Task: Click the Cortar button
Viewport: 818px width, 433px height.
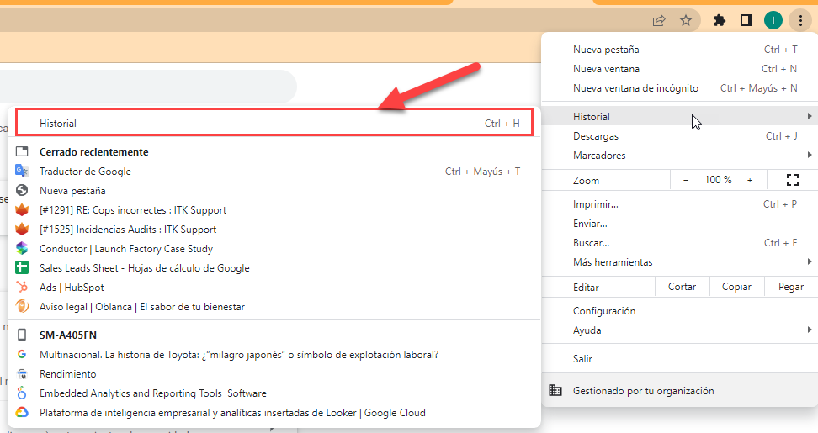Action: coord(682,287)
